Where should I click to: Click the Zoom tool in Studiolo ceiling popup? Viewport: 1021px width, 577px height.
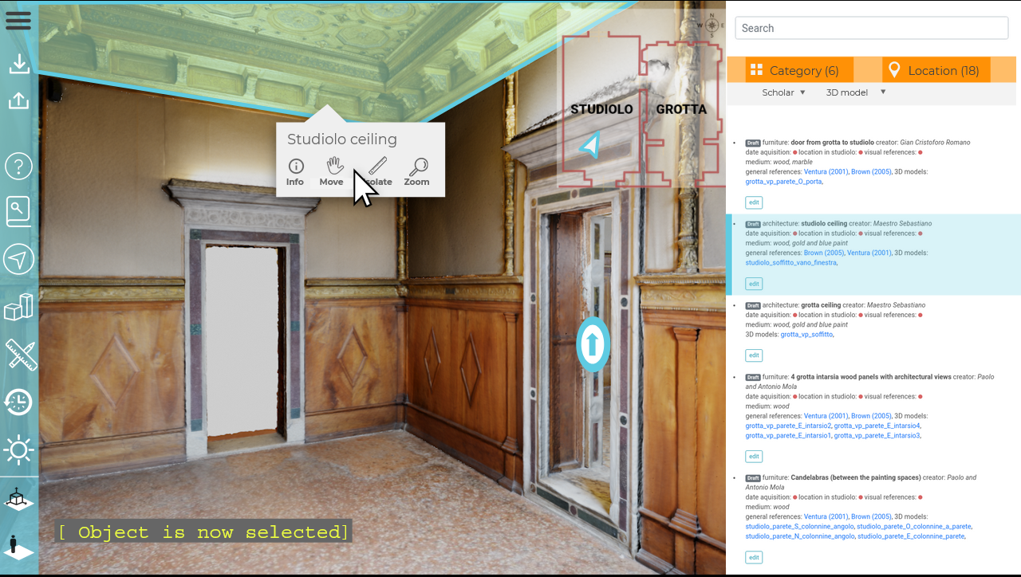click(416, 171)
